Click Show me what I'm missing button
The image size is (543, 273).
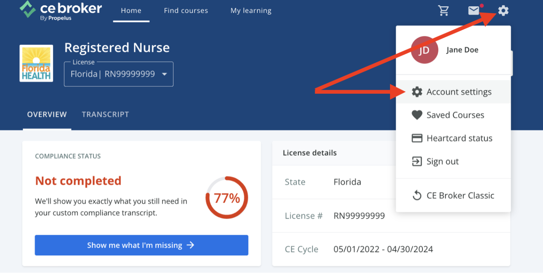click(142, 245)
